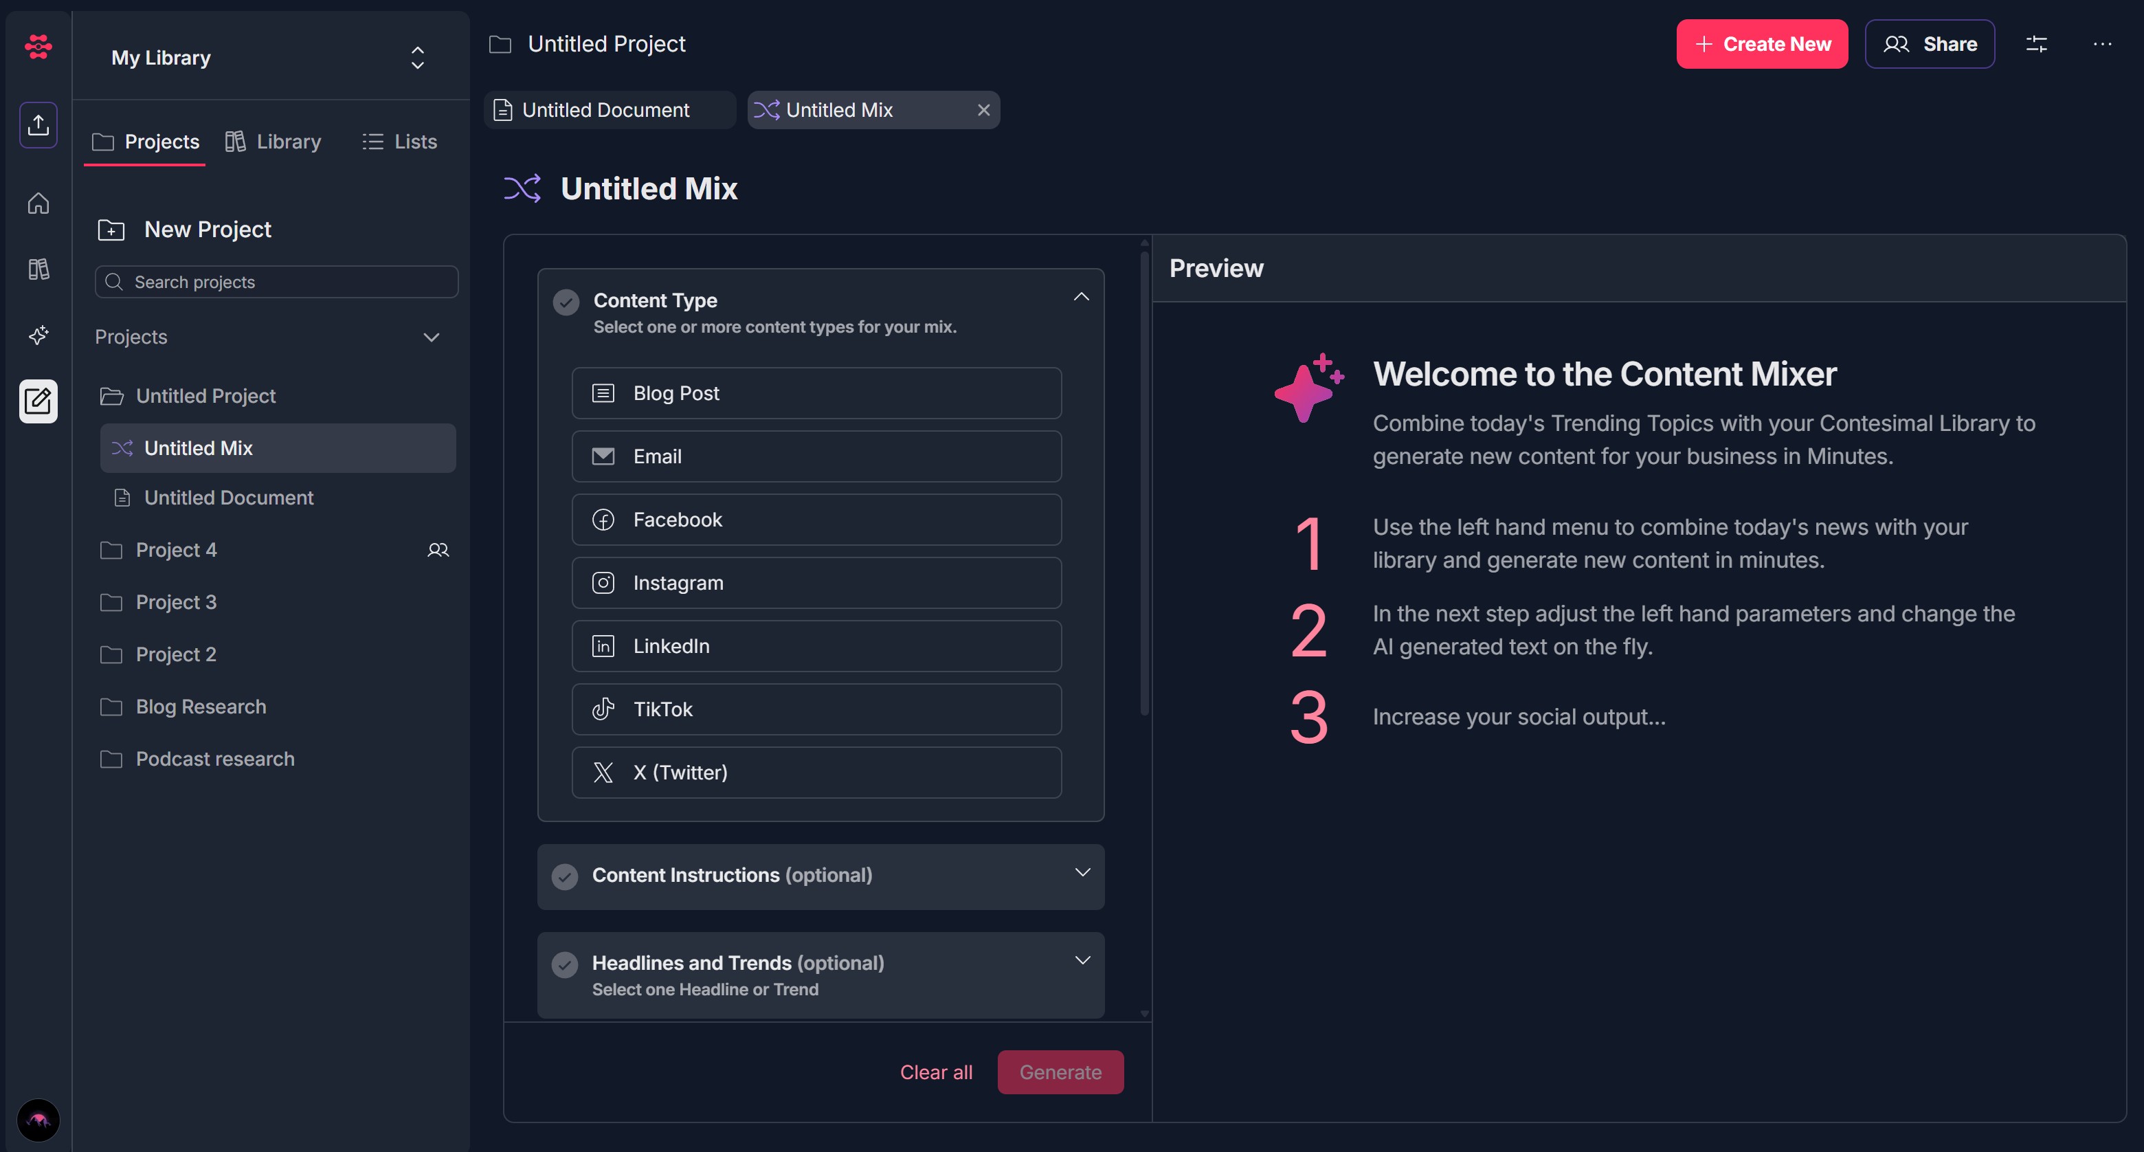Click the library books rail icon
2144x1152 pixels.
(x=38, y=269)
